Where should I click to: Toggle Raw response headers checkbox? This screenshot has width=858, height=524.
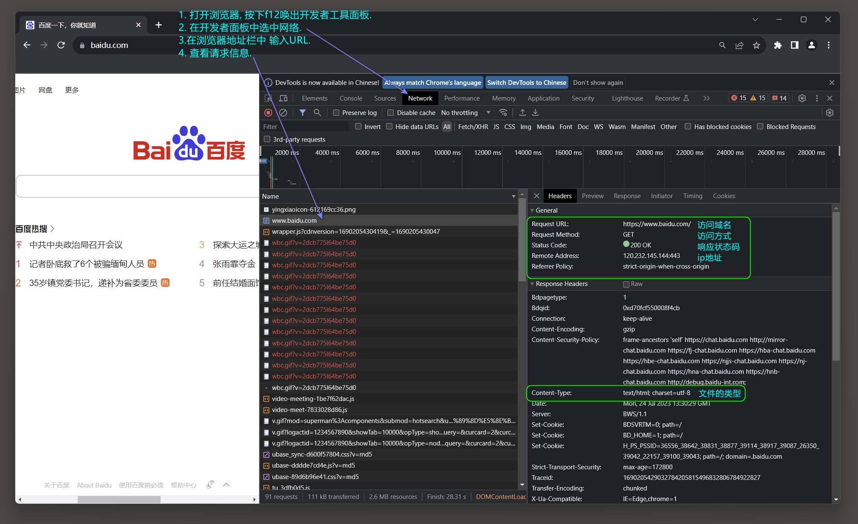626,284
